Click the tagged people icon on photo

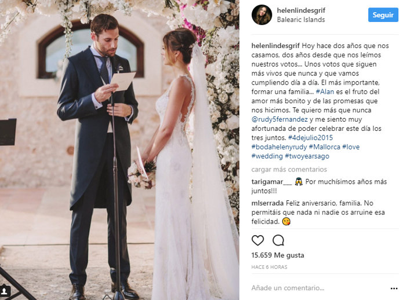click(x=4, y=291)
